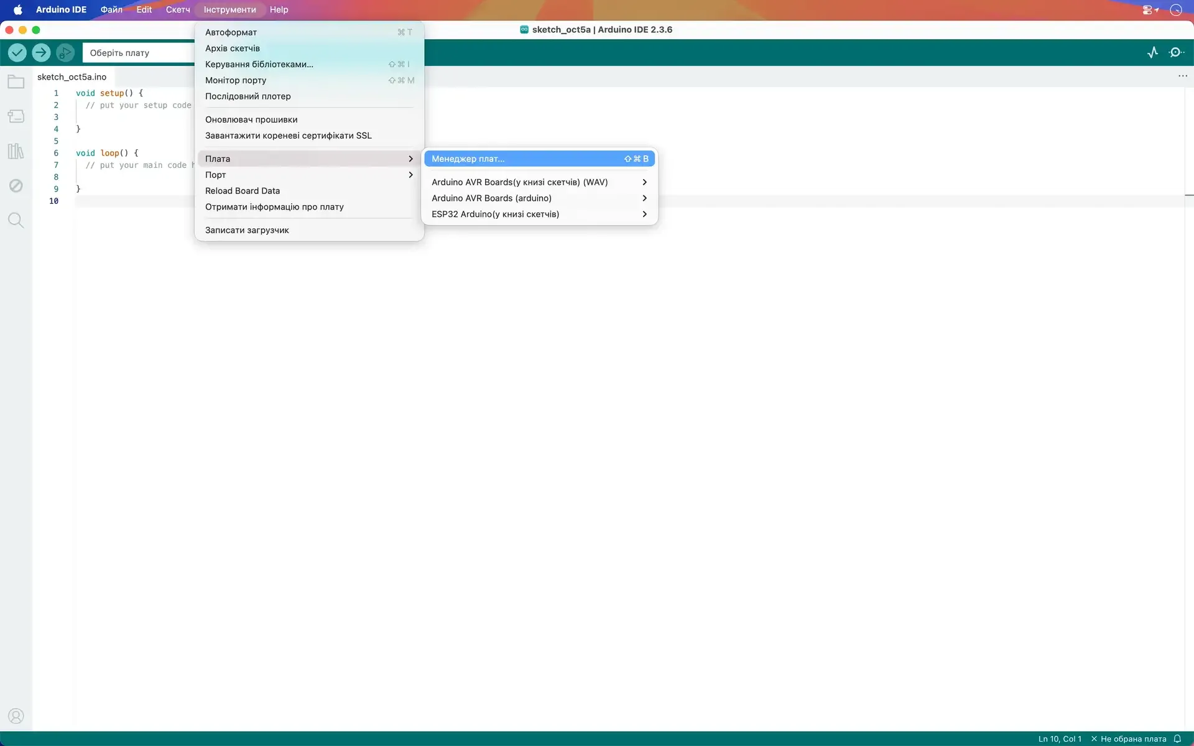The image size is (1194, 746).
Task: Open Serial Monitor toolbar icon
Action: pyautogui.click(x=1176, y=53)
